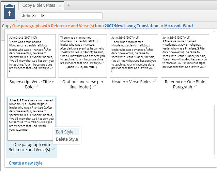
Task: Click the scrollbar down arrow in style list
Action: 214,157
